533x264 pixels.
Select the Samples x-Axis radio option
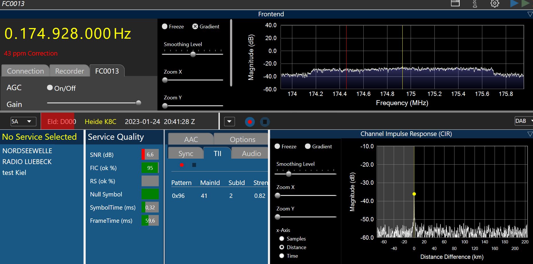282,239
